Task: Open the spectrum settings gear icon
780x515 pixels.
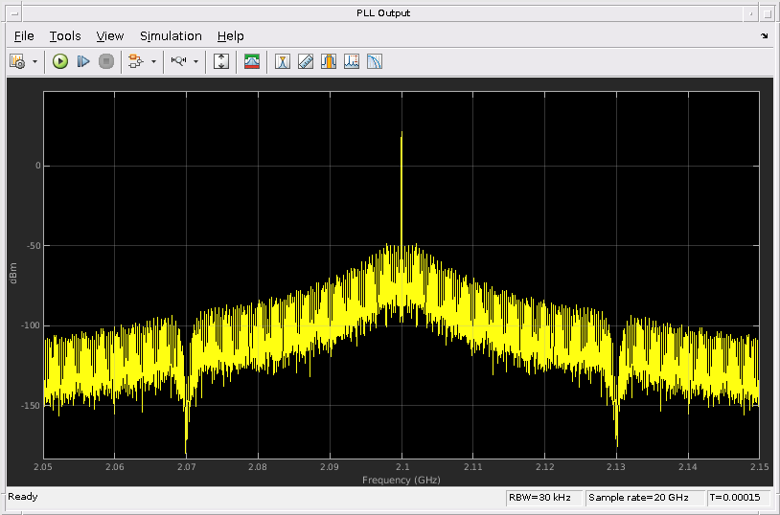Action: [x=17, y=61]
